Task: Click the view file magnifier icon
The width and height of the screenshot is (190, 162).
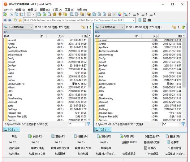Action: (72, 14)
